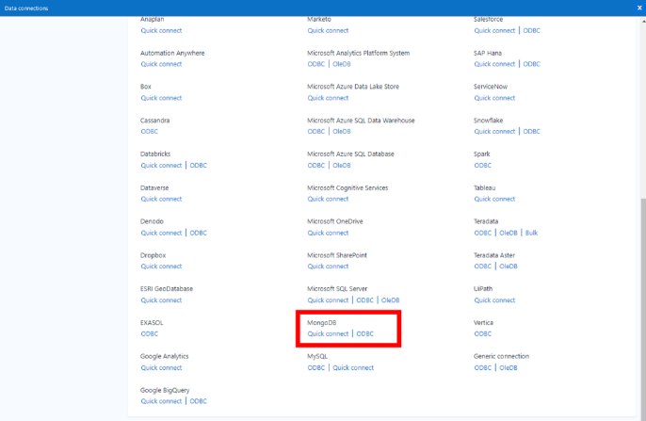
Task: Select ODBC under Snowflake
Action: click(x=531, y=132)
